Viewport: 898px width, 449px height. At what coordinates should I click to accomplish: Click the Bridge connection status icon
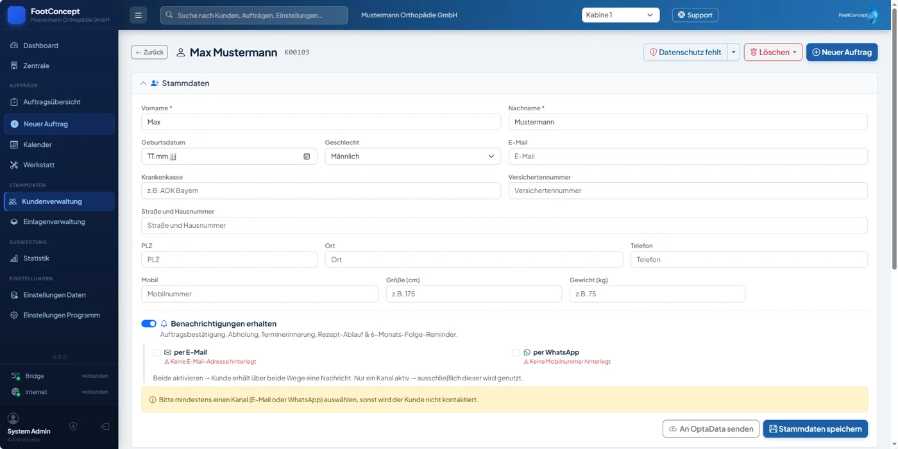pos(15,377)
